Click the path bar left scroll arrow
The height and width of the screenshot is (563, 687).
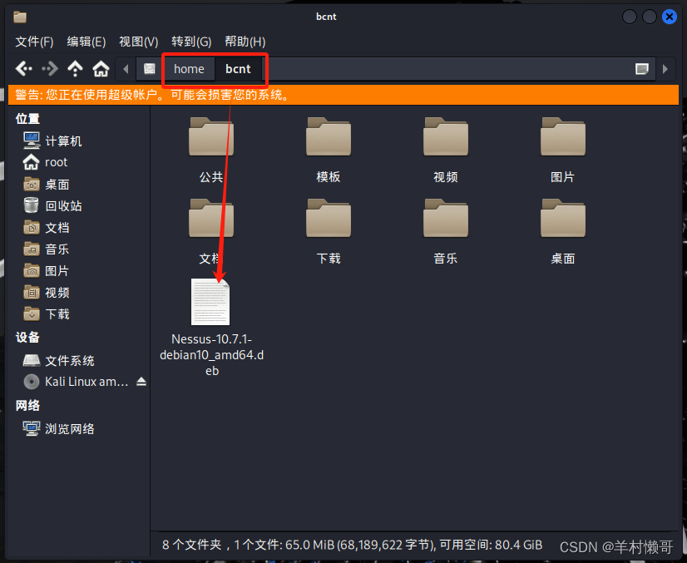[x=126, y=69]
